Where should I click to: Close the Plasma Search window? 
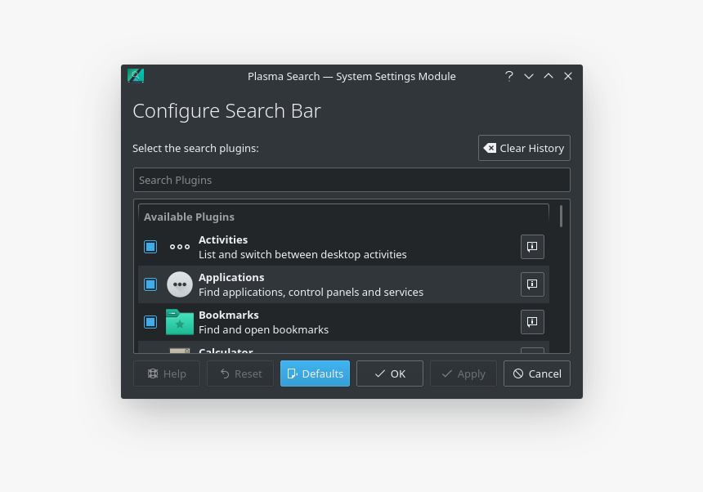568,76
